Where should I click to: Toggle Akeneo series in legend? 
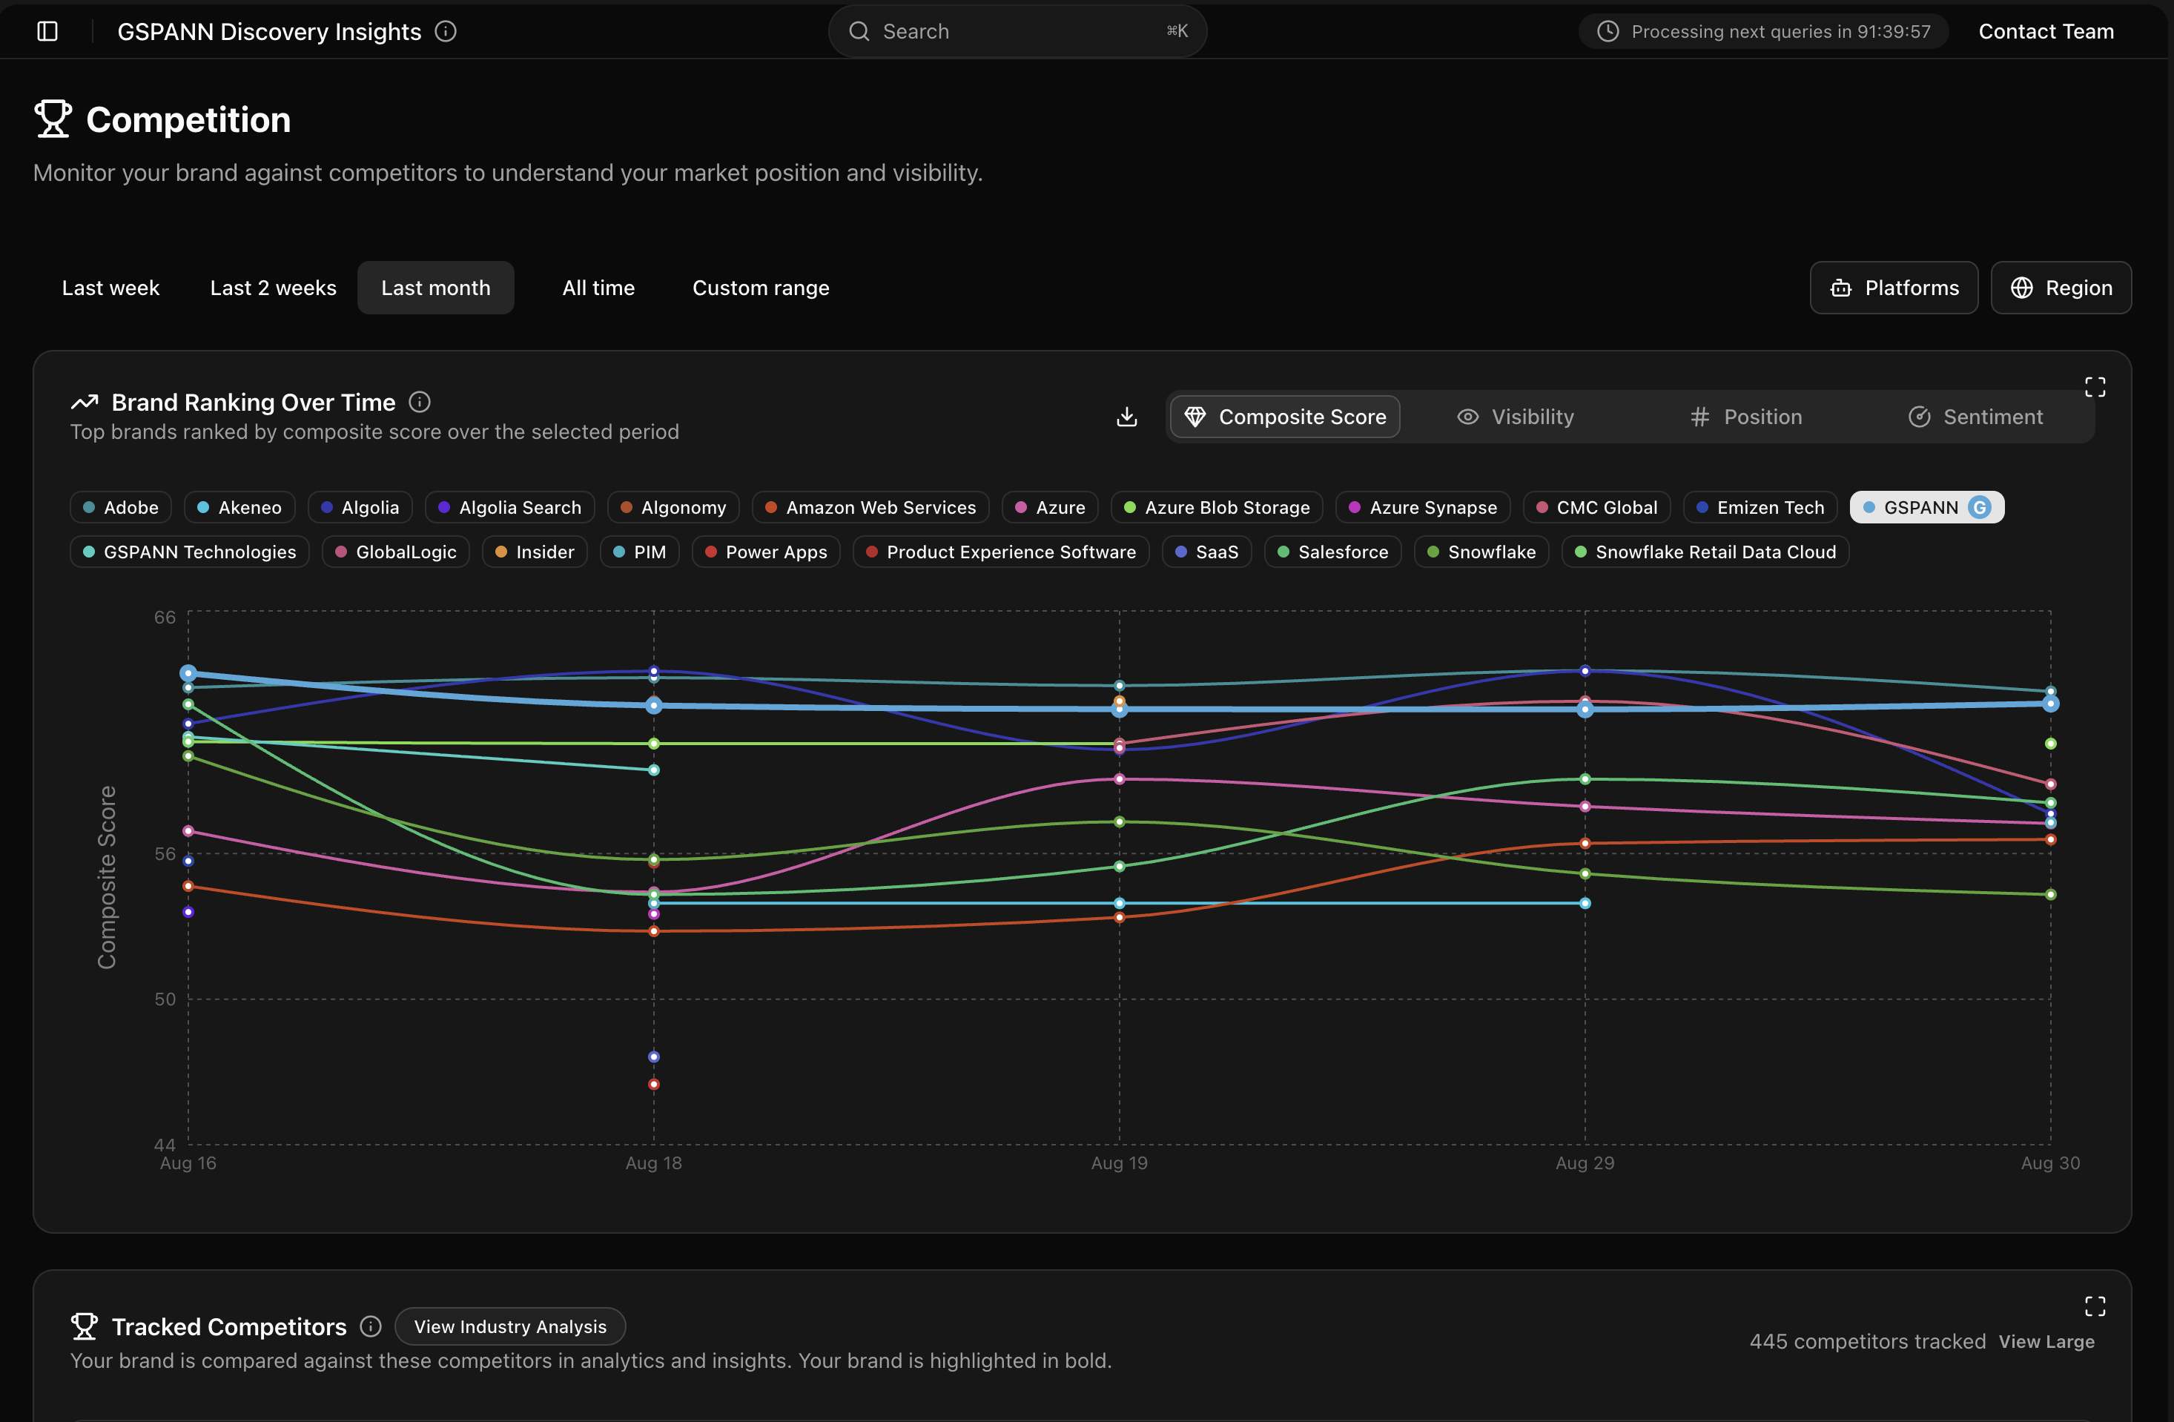239,507
